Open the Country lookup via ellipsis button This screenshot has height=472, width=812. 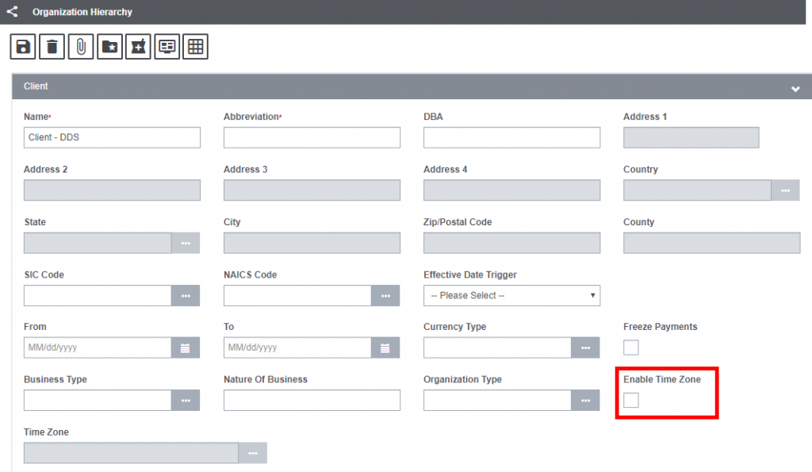pos(786,190)
